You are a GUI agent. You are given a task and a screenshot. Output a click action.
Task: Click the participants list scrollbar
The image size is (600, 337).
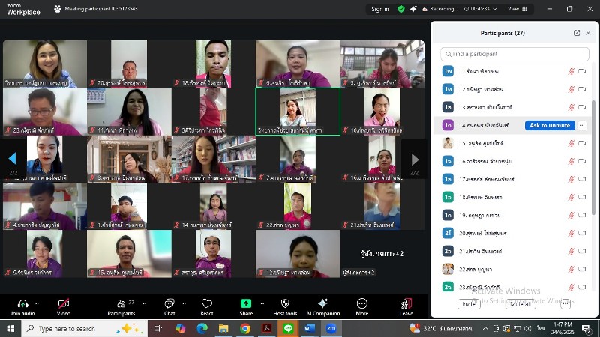tap(593, 157)
